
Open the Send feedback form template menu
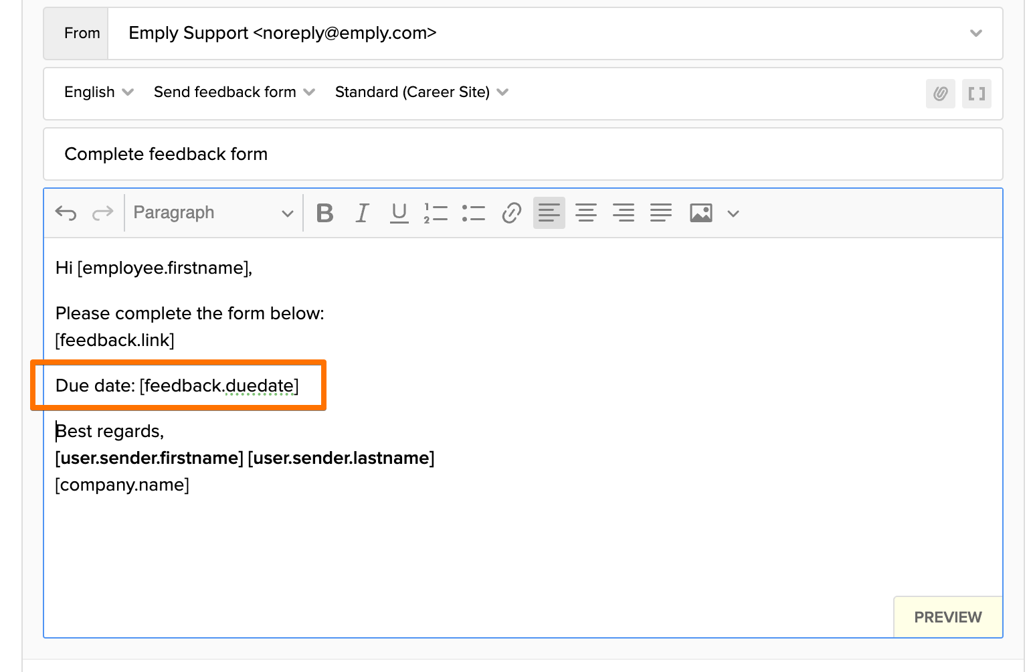click(x=233, y=92)
